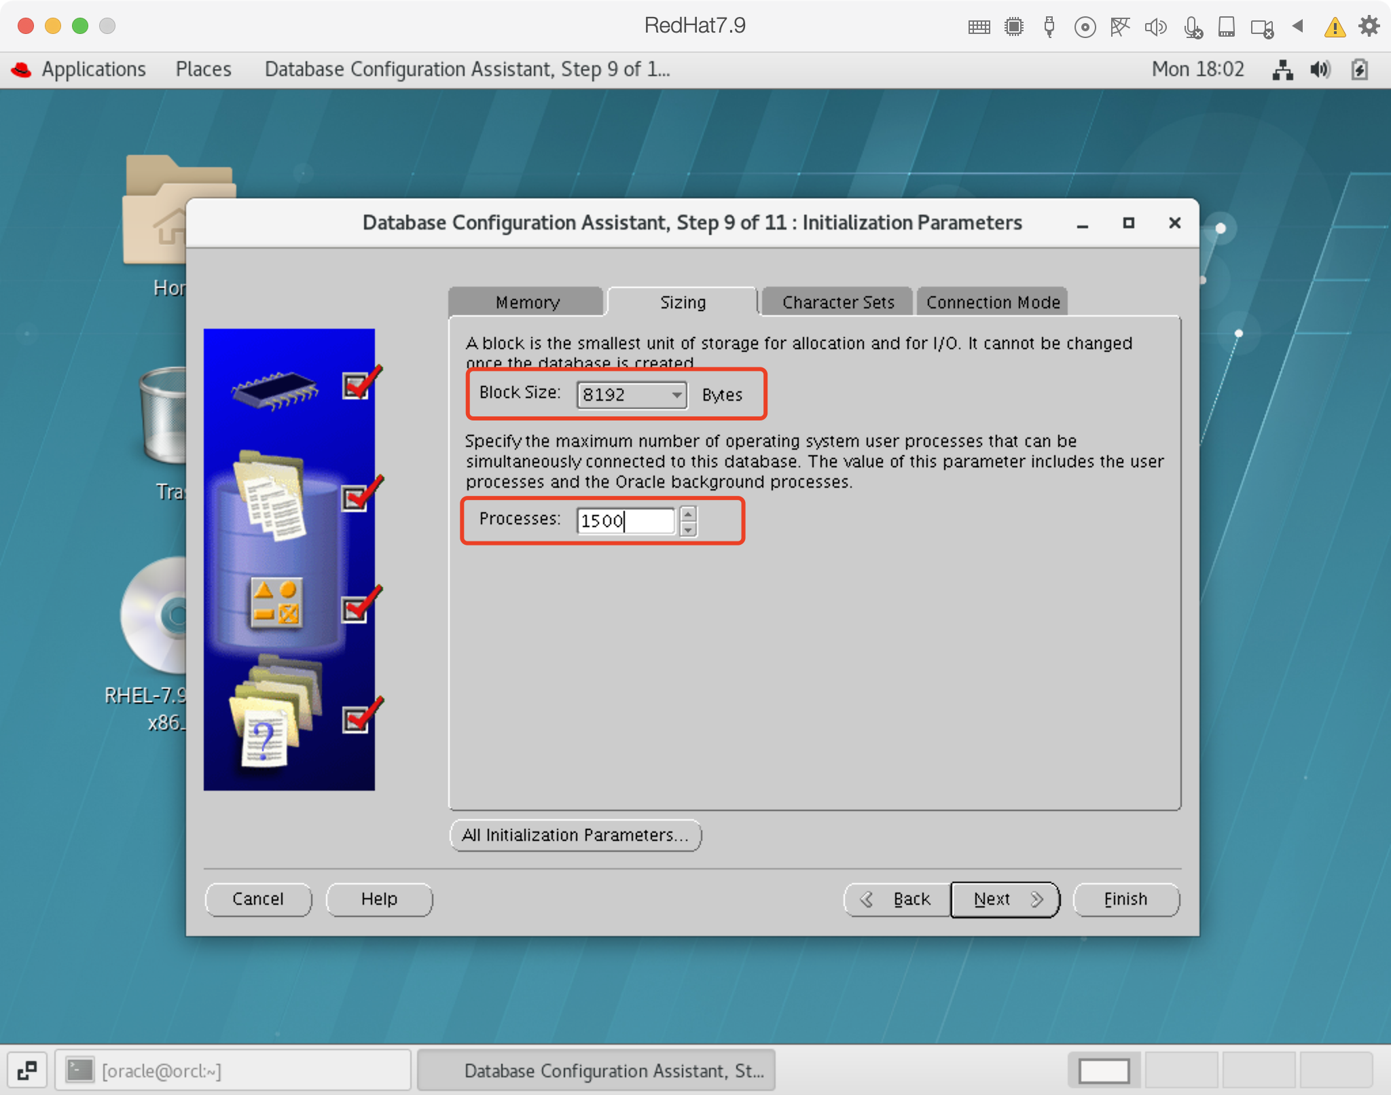Click the memory chip icon in wizard sidebar
Image resolution: width=1391 pixels, height=1095 pixels.
(x=274, y=391)
